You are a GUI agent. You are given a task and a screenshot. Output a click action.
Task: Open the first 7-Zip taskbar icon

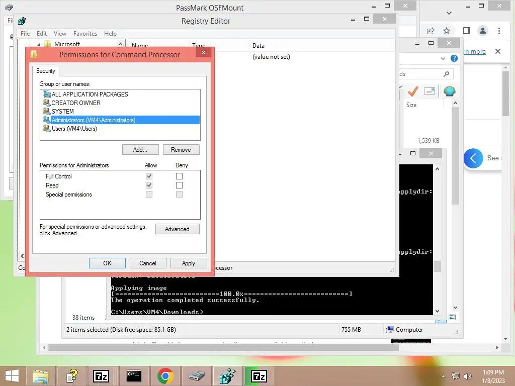click(x=101, y=376)
